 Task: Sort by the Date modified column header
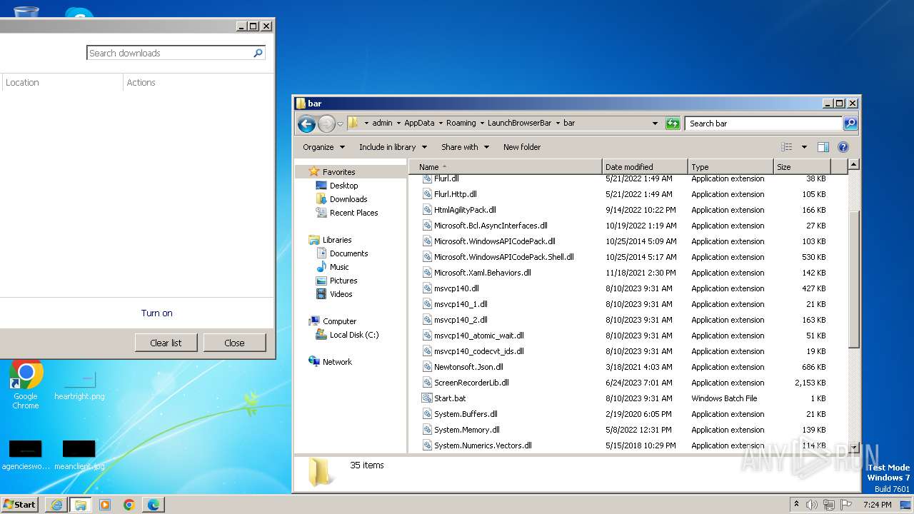click(x=646, y=167)
